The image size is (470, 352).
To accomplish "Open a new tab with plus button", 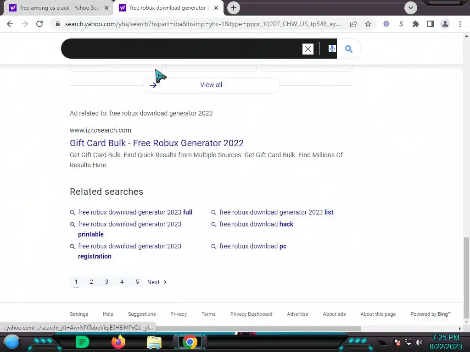I will (x=234, y=8).
